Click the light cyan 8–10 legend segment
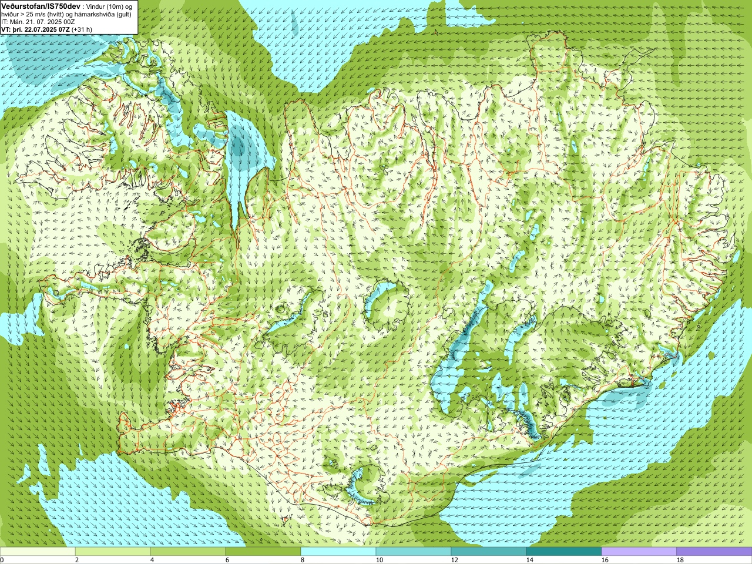This screenshot has width=752, height=564. tap(338, 552)
